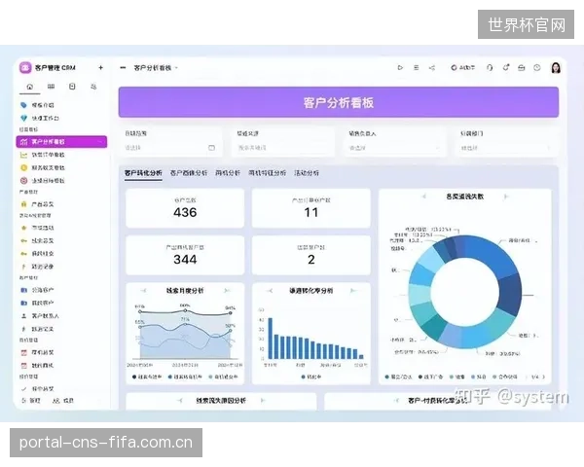Click the share icon in top toolbar

pyautogui.click(x=432, y=68)
